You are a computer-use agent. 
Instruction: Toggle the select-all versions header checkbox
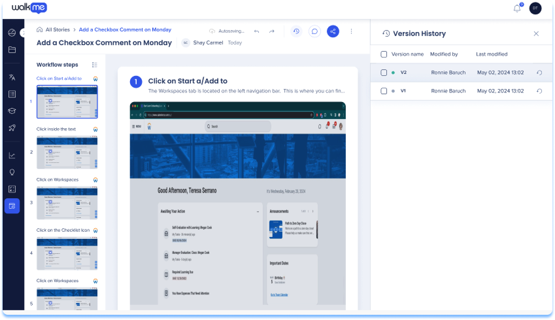pyautogui.click(x=384, y=54)
